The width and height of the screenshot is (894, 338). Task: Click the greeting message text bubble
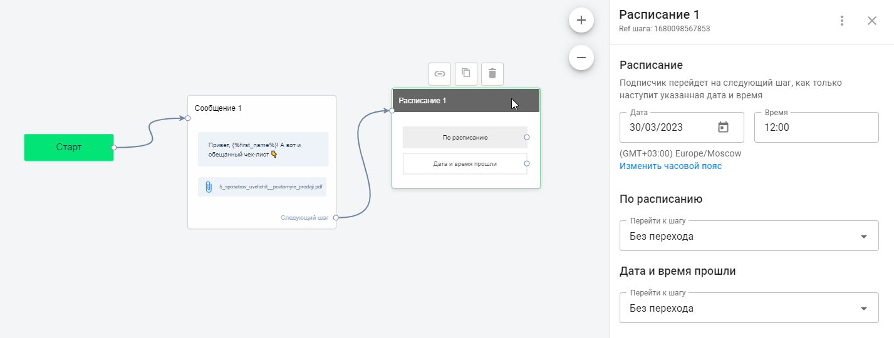click(262, 150)
